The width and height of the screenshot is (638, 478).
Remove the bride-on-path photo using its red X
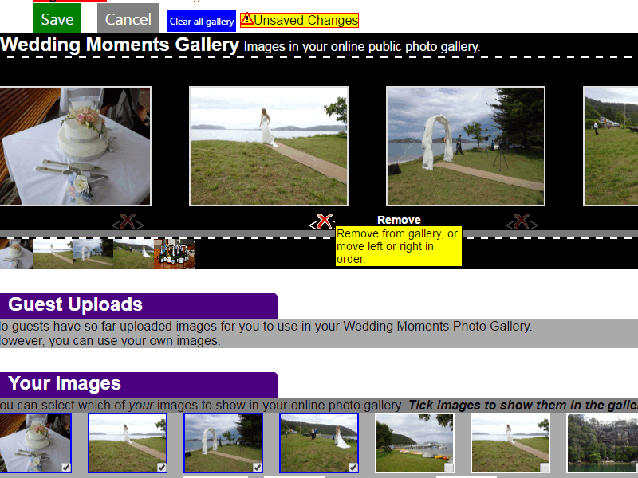coord(325,221)
